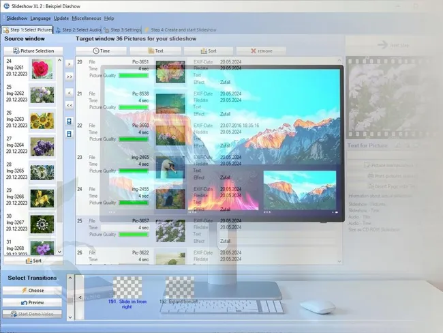Click target window scrollbar up arrow
Image resolution: width=443 pixels, height=333 pixels.
(339, 60)
